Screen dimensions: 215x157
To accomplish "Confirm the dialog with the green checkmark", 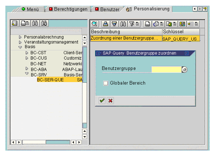I will [102, 101].
